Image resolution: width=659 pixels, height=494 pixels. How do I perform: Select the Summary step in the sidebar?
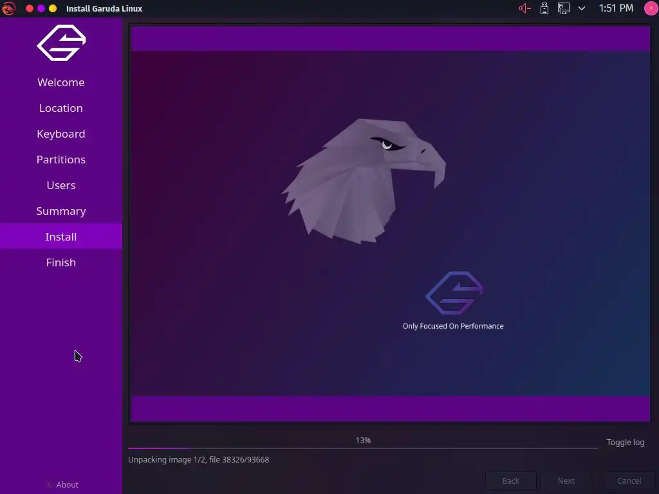(x=61, y=211)
